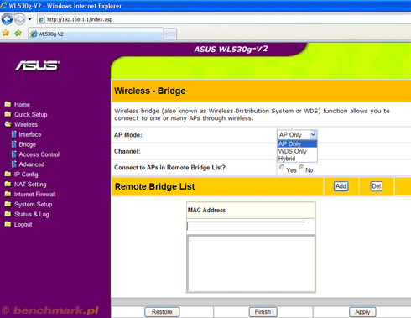Viewport: 411px width, 318px height.
Task: Click the Advanced page icon
Action: 14,164
